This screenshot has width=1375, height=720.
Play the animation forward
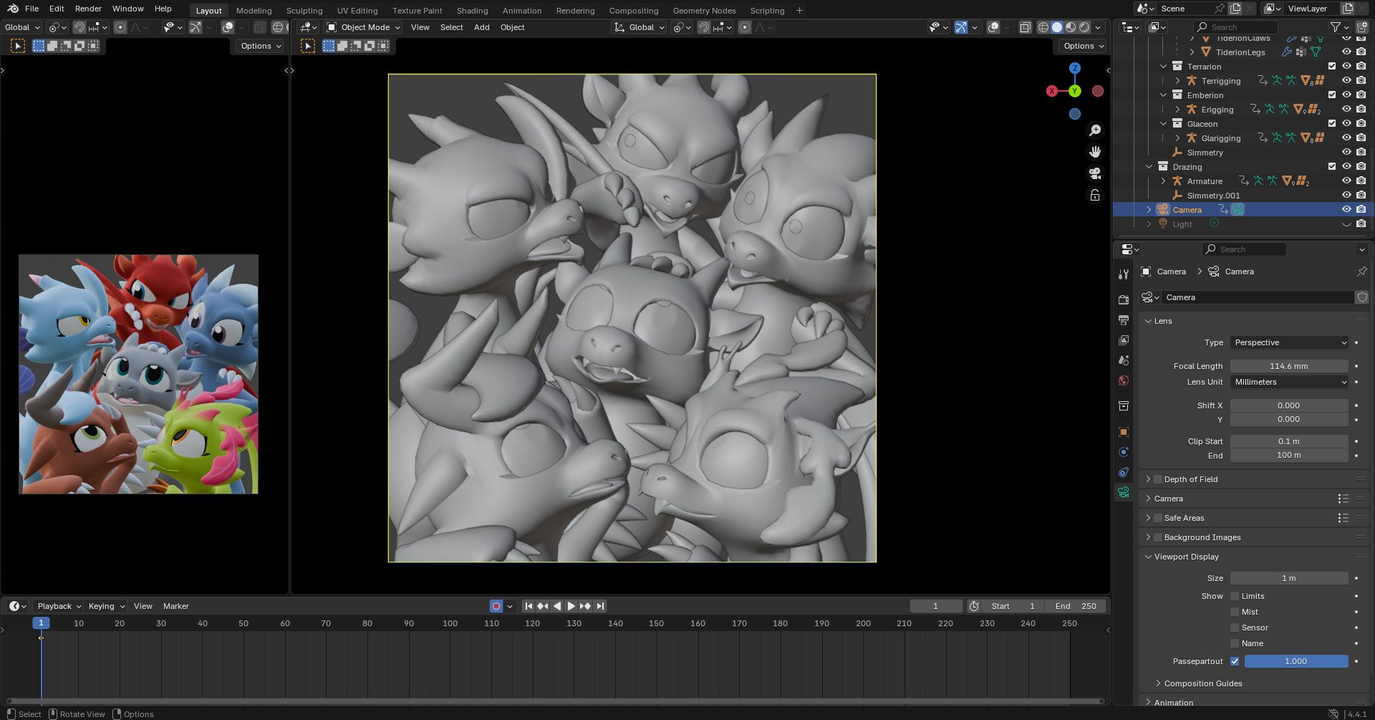571,606
